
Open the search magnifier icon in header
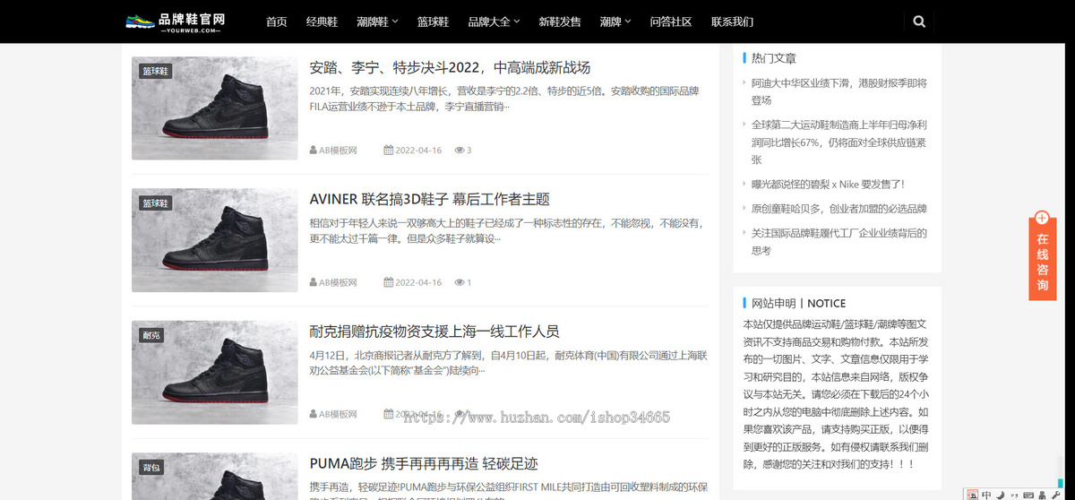pos(919,22)
